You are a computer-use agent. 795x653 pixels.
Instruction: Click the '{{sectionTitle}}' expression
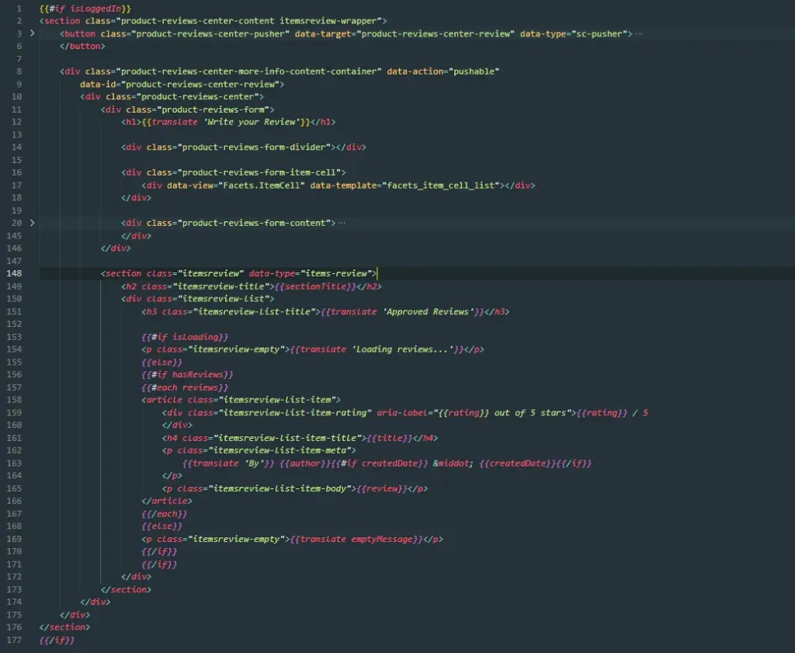tap(315, 287)
